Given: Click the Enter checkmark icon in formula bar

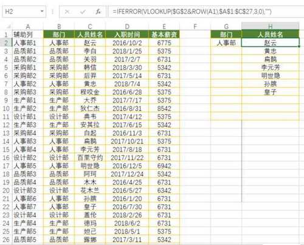Looking at the screenshot, I should pos(83,12).
